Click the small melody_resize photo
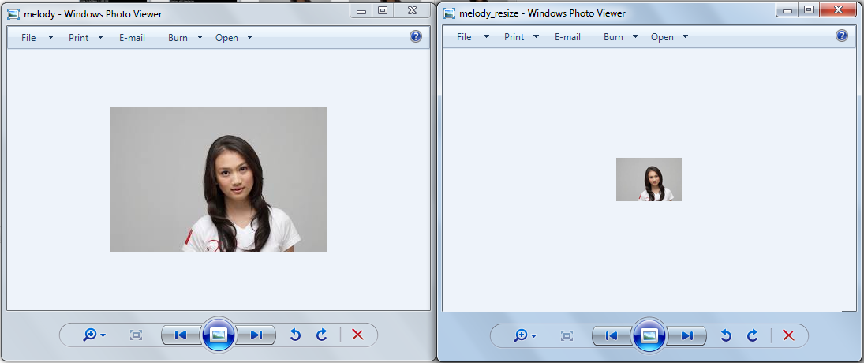This screenshot has width=864, height=363. [649, 180]
